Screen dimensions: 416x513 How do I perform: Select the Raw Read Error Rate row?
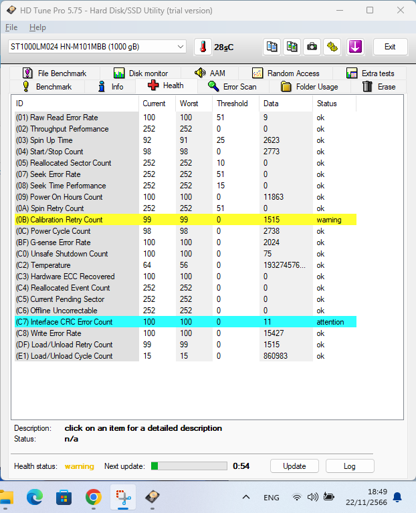[185, 118]
